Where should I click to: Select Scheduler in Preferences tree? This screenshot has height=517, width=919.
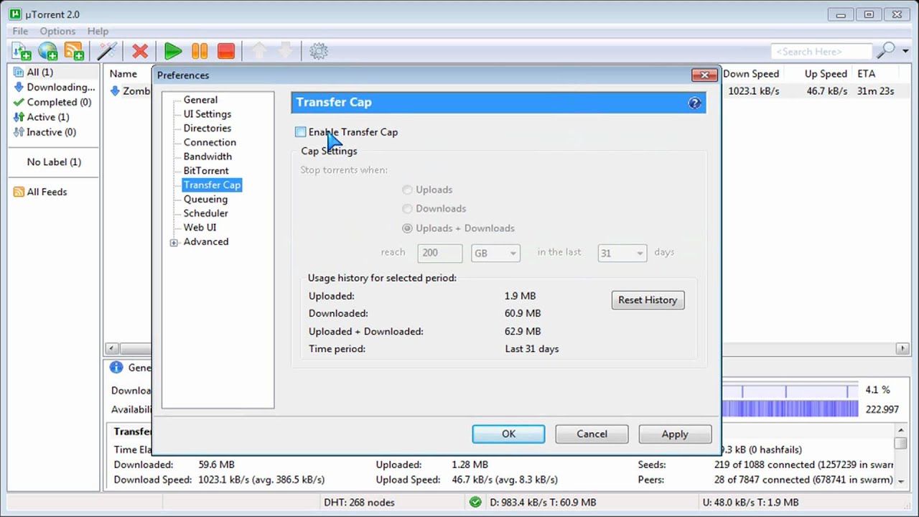[206, 213]
